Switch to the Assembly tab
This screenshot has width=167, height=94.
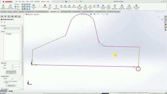(4, 11)
